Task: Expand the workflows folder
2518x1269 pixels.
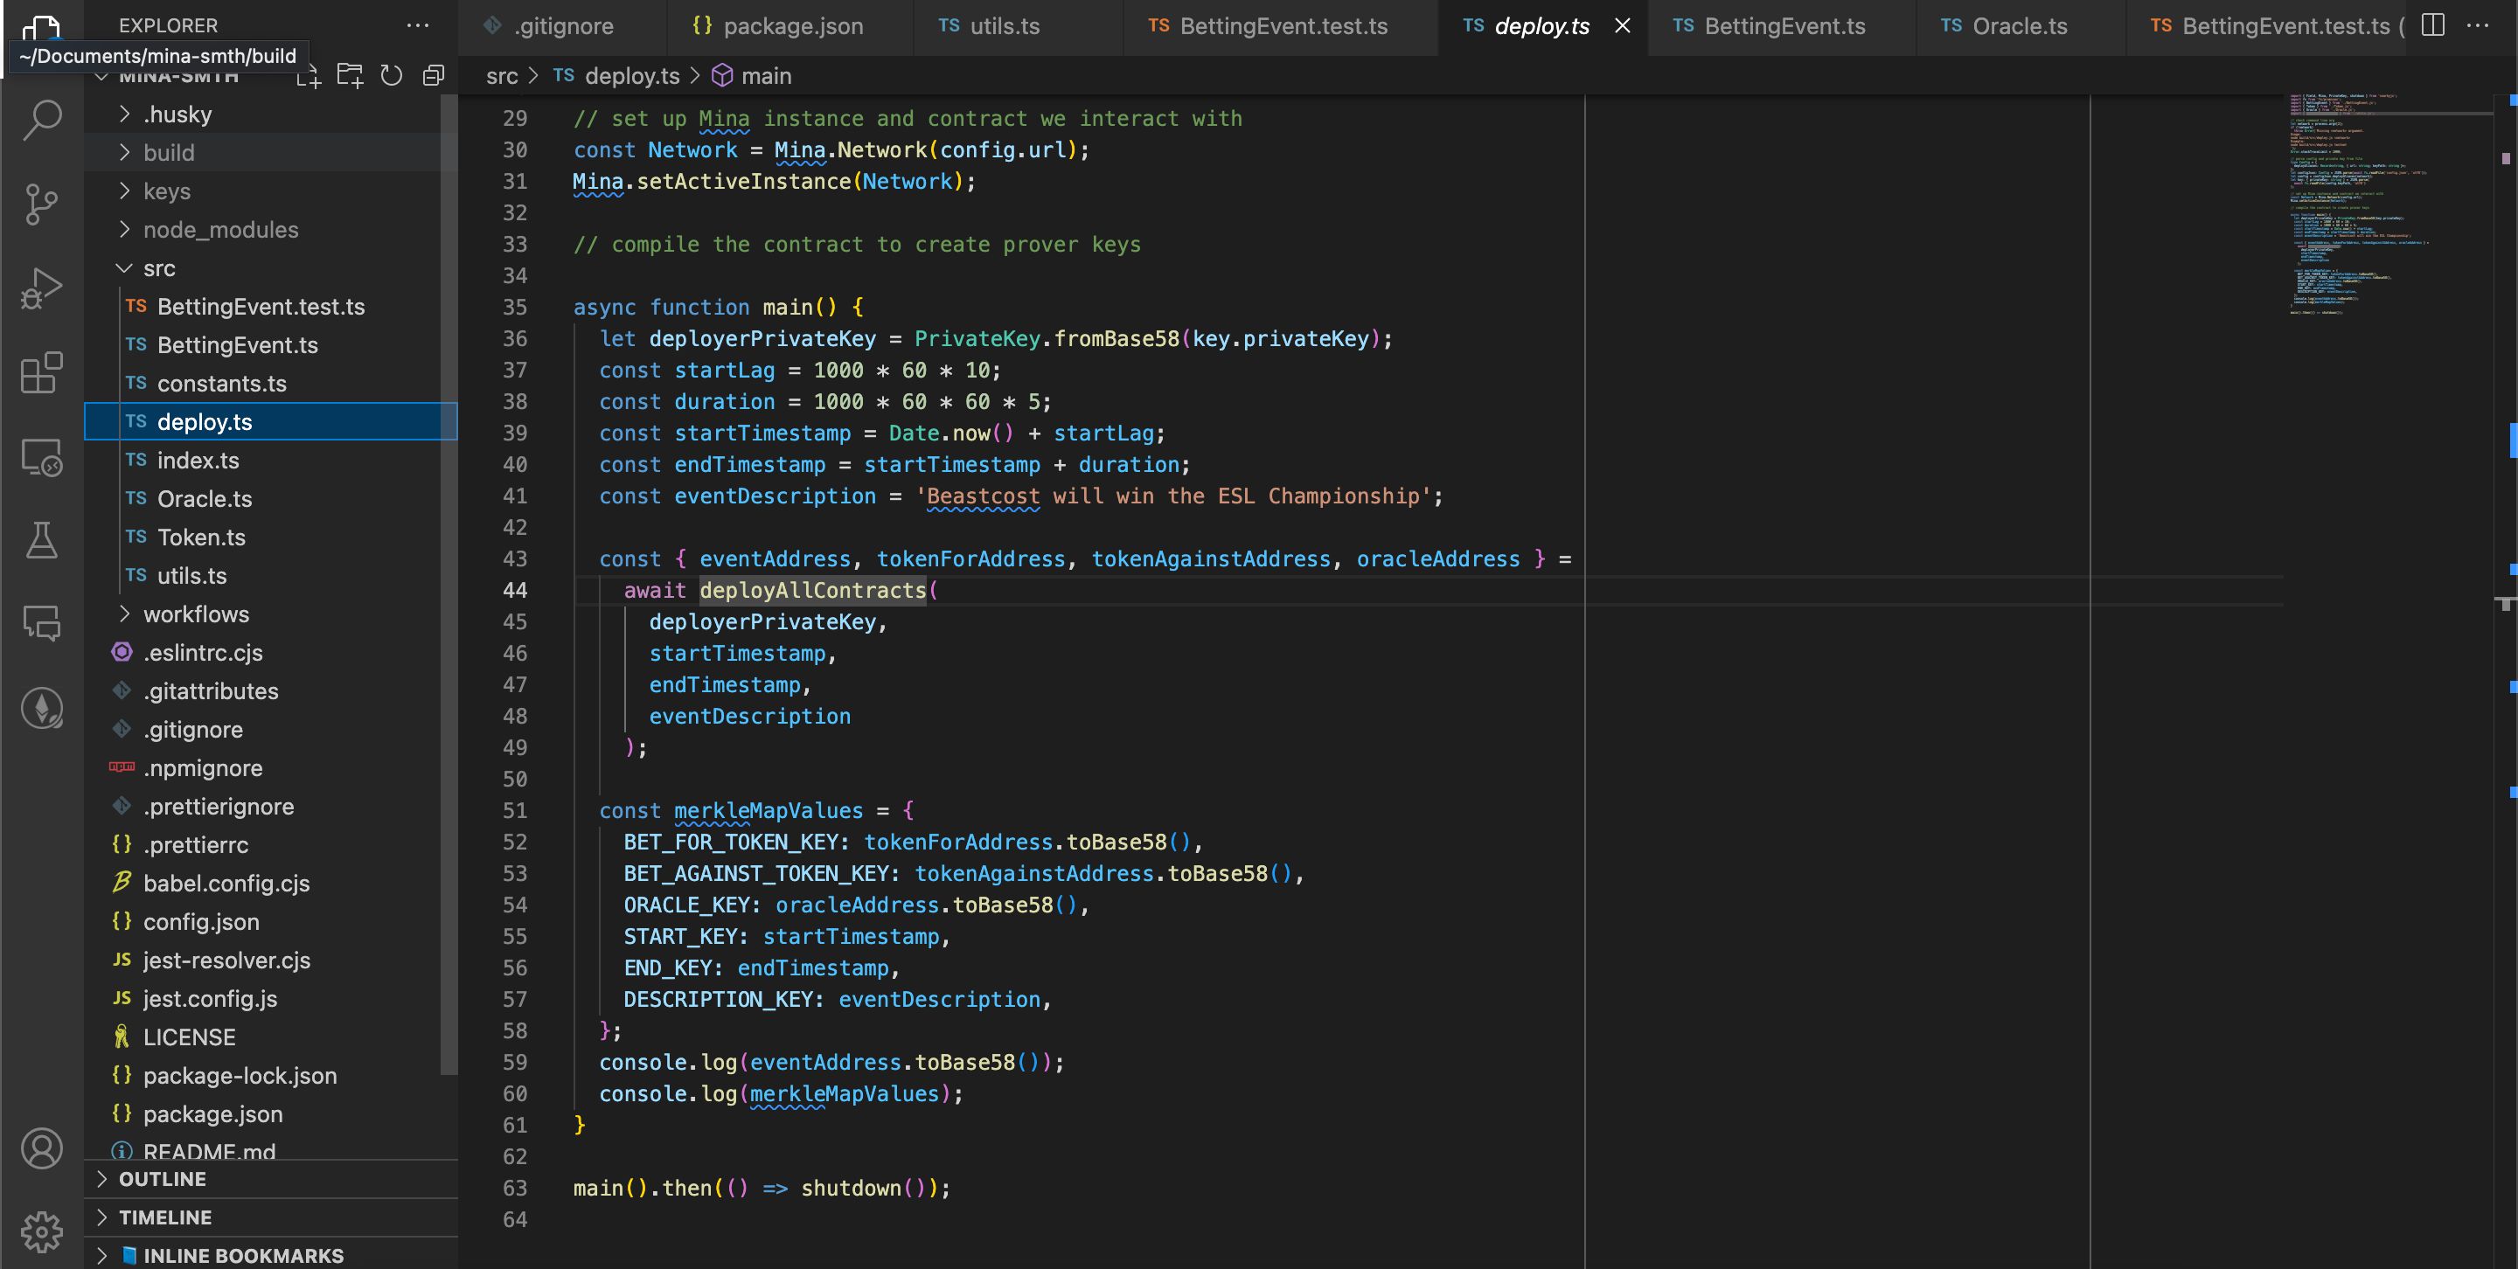Action: pyautogui.click(x=272, y=614)
